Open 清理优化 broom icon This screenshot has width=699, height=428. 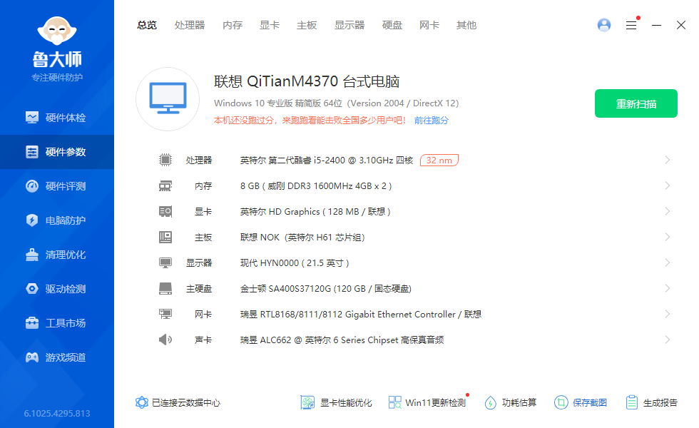click(32, 255)
